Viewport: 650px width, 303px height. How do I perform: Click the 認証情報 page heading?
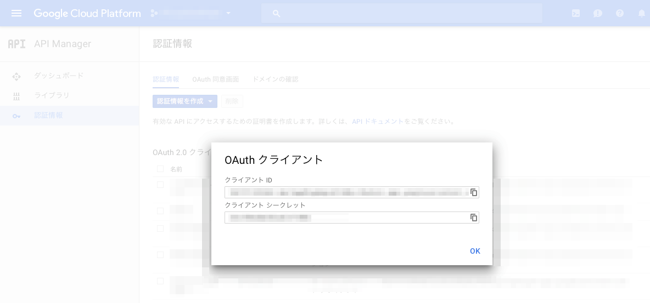point(172,44)
